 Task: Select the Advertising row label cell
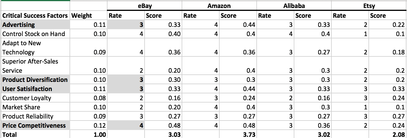35,25
